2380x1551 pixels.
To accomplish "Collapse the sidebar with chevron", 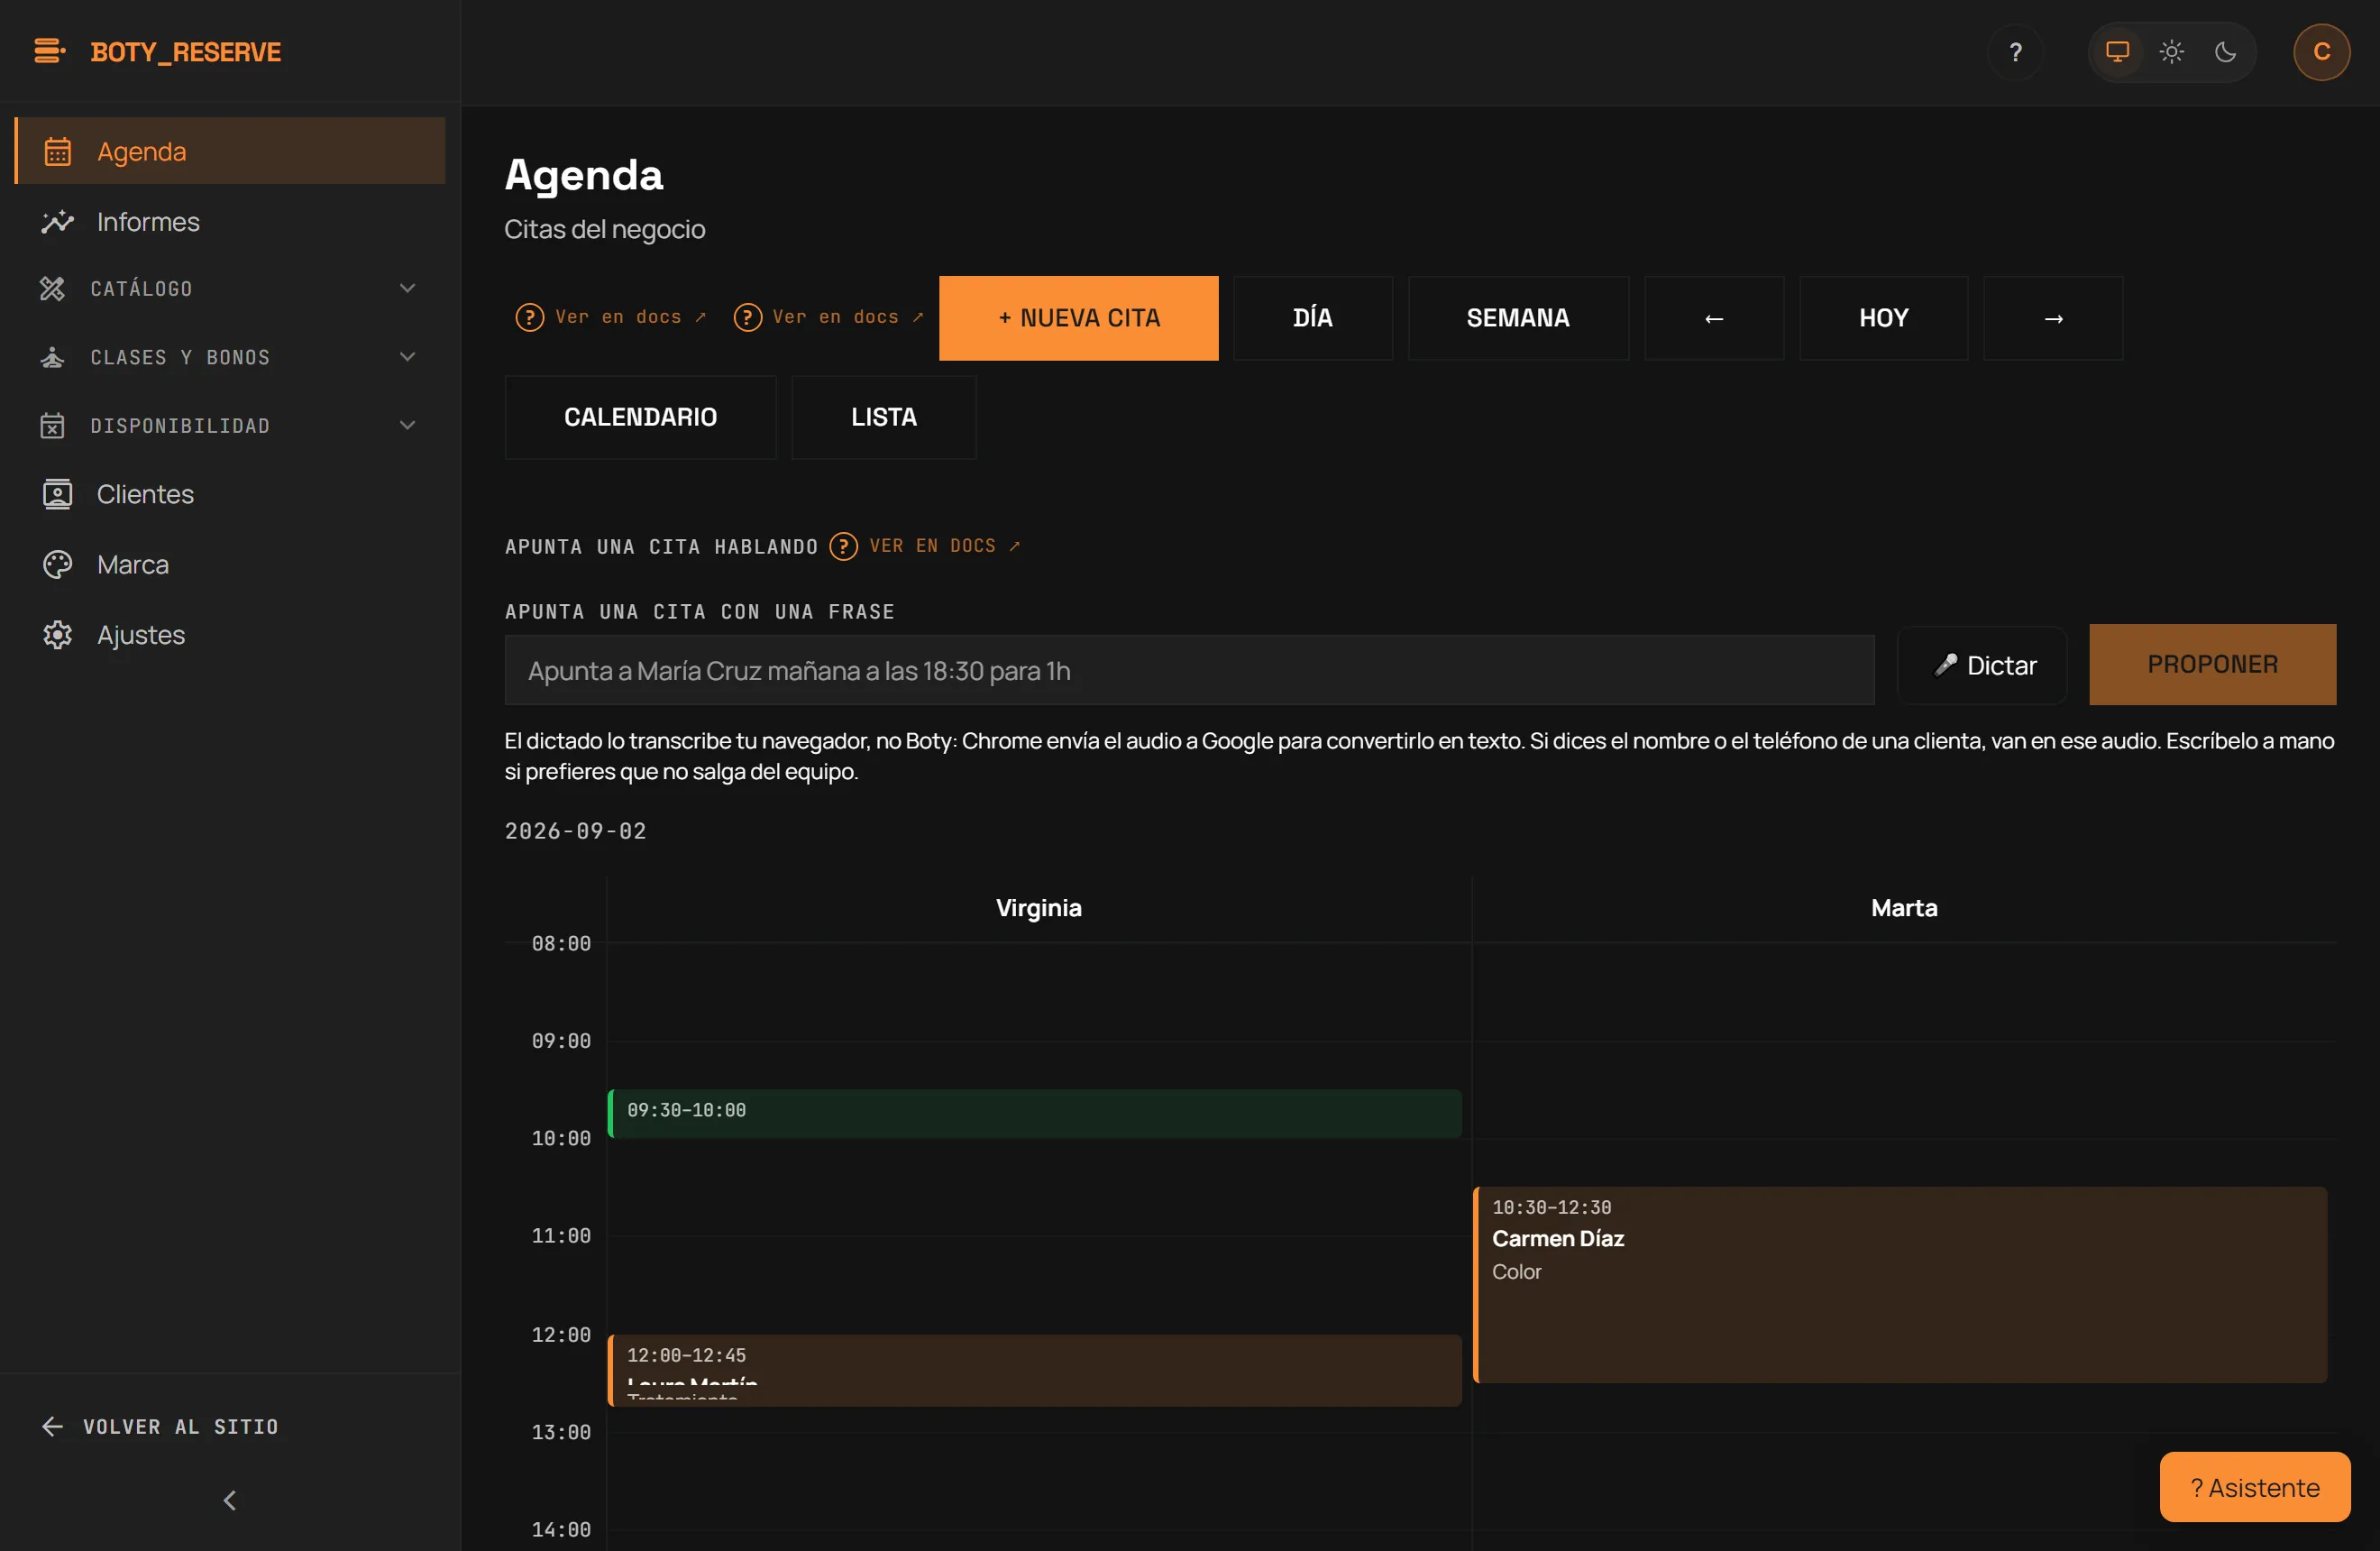I will tap(230, 1500).
